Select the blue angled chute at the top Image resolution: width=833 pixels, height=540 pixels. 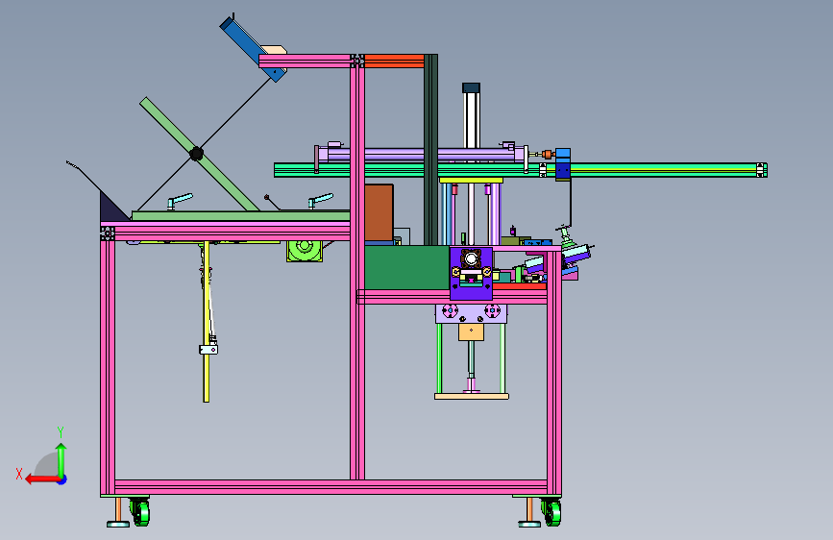[252, 48]
